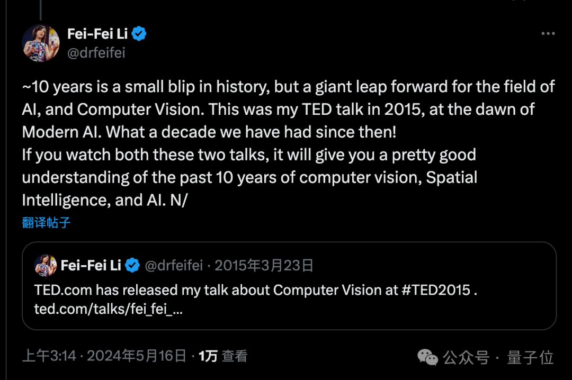Open the Fei-Fei Li display name
The height and width of the screenshot is (380, 572).
(97, 34)
